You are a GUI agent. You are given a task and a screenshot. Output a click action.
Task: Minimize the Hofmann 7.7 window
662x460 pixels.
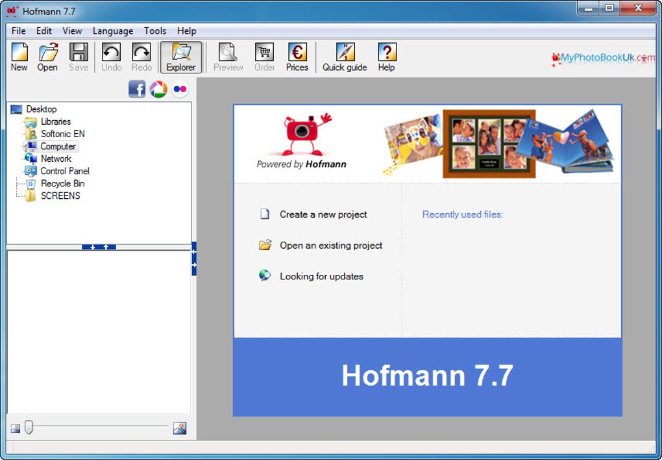pos(589,8)
